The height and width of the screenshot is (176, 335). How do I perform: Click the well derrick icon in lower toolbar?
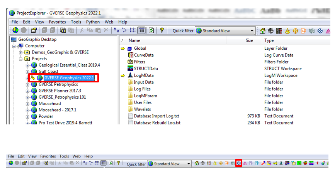pyautogui.click(x=281, y=163)
